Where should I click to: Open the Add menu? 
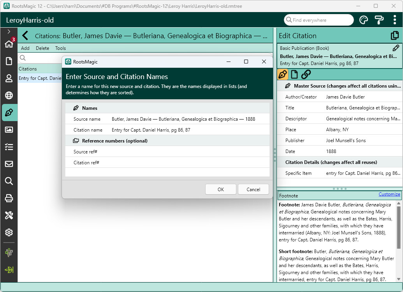pyautogui.click(x=25, y=48)
